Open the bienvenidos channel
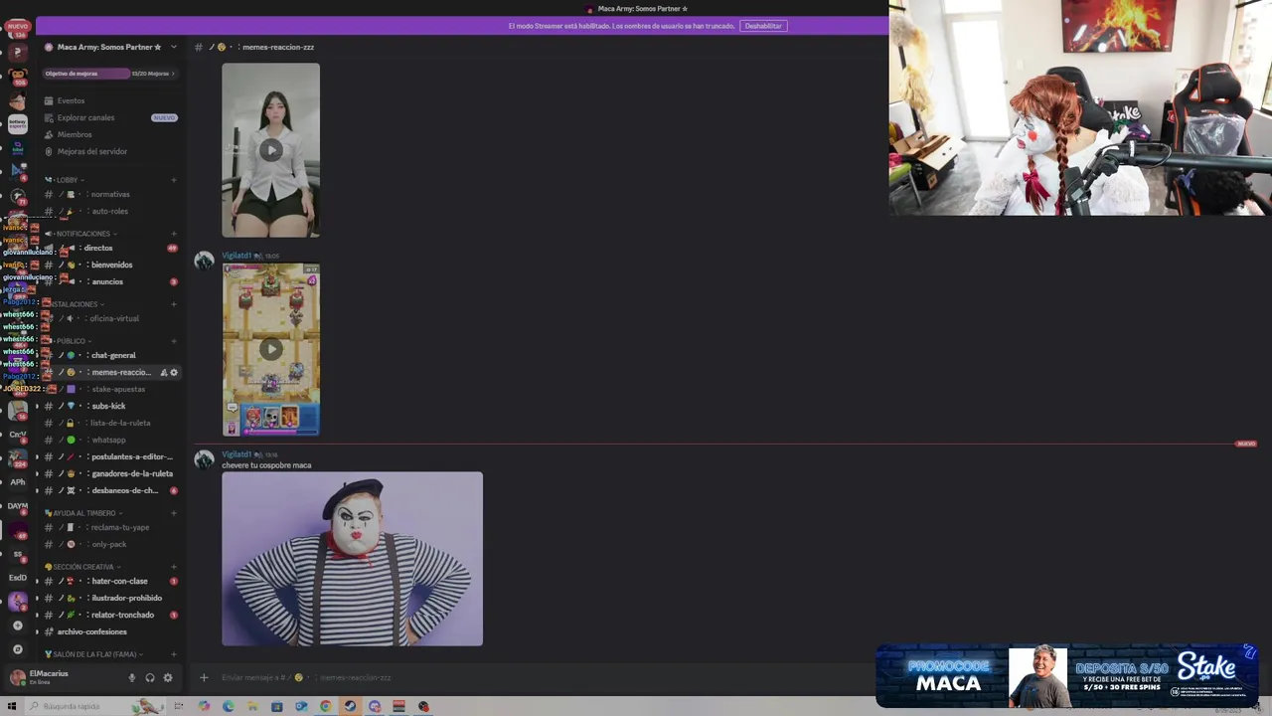1272x716 pixels. click(x=109, y=265)
